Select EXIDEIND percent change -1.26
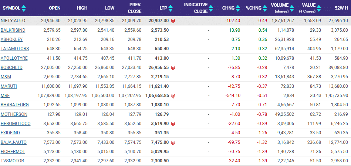The image size is (351, 166). tap(262, 133)
